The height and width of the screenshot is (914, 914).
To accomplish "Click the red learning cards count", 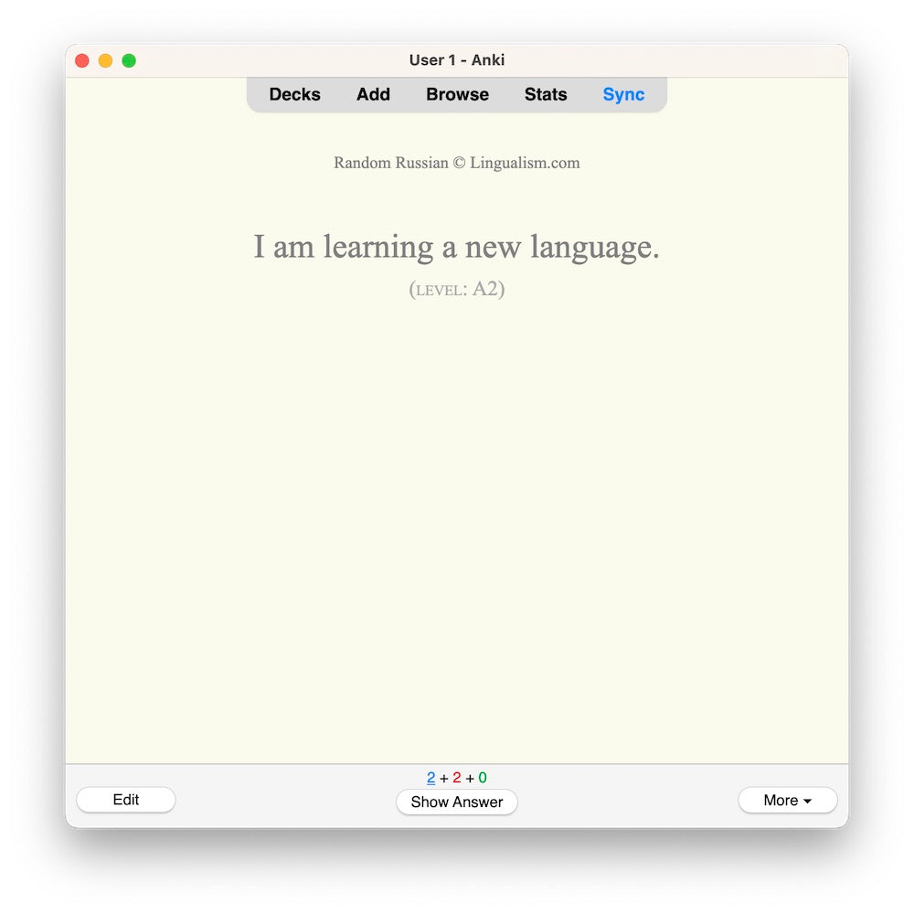I will (457, 778).
